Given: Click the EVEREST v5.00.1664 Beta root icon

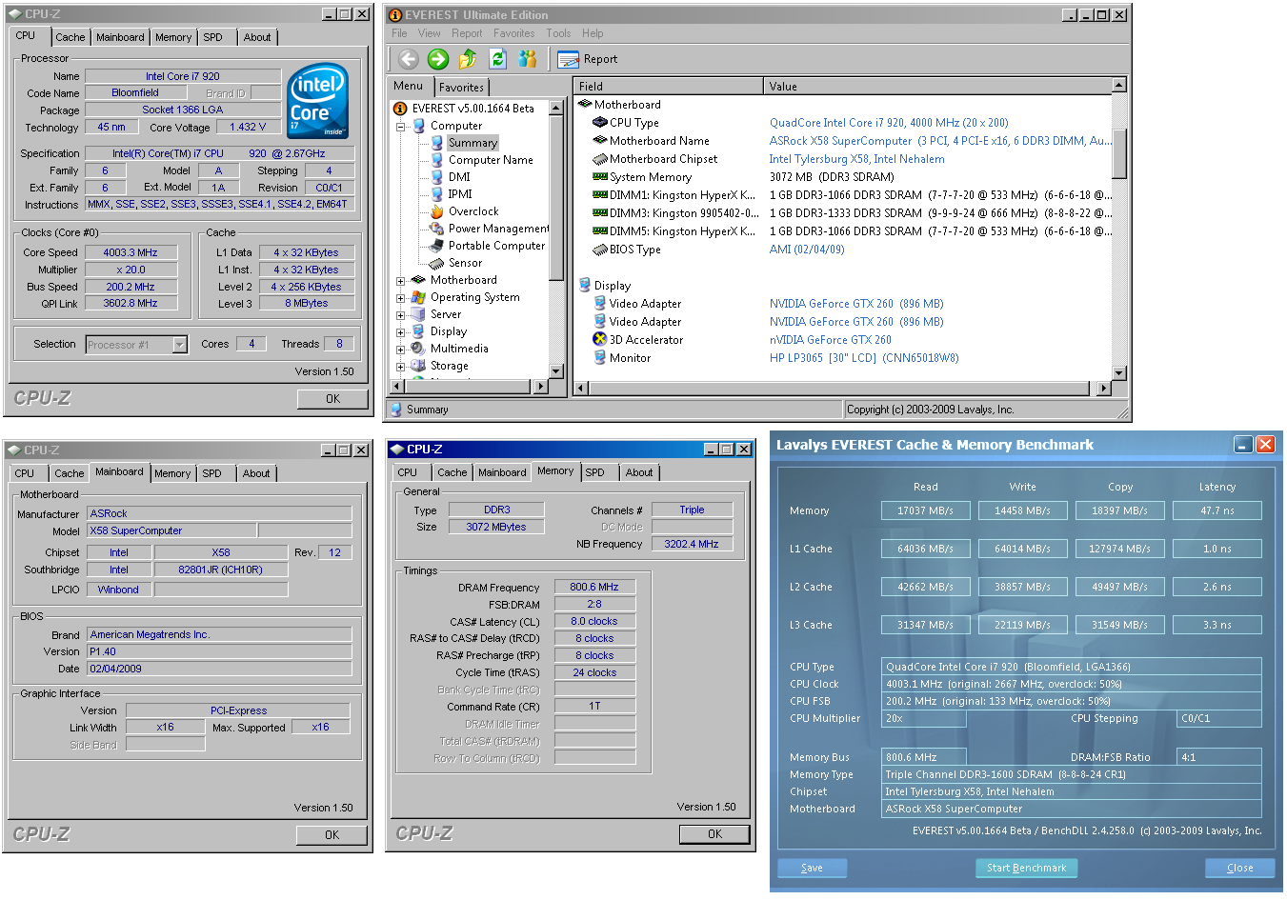Looking at the screenshot, I should [401, 109].
